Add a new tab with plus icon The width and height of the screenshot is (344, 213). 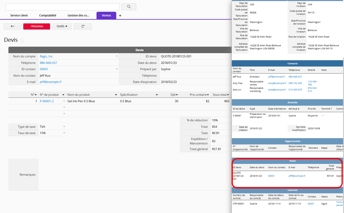pos(120,16)
